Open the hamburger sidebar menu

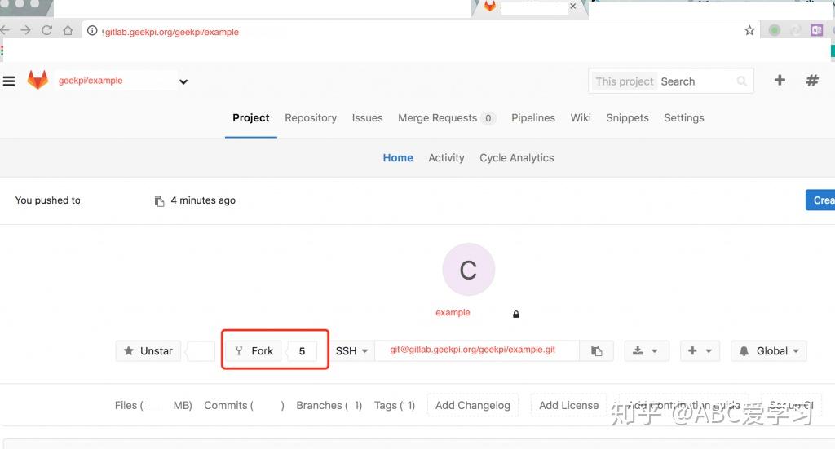[x=8, y=81]
